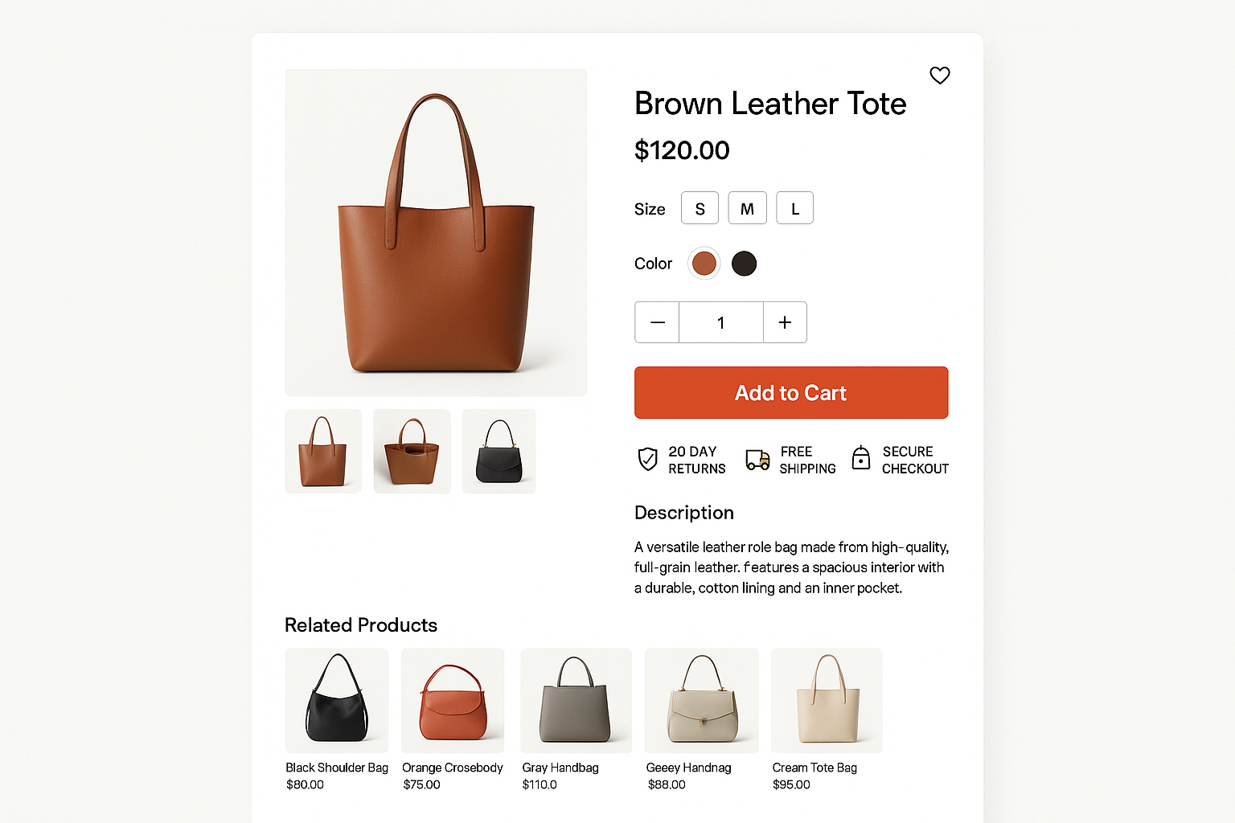Open the Gray Handbag priced $110.0
This screenshot has height=823, width=1235.
576,700
